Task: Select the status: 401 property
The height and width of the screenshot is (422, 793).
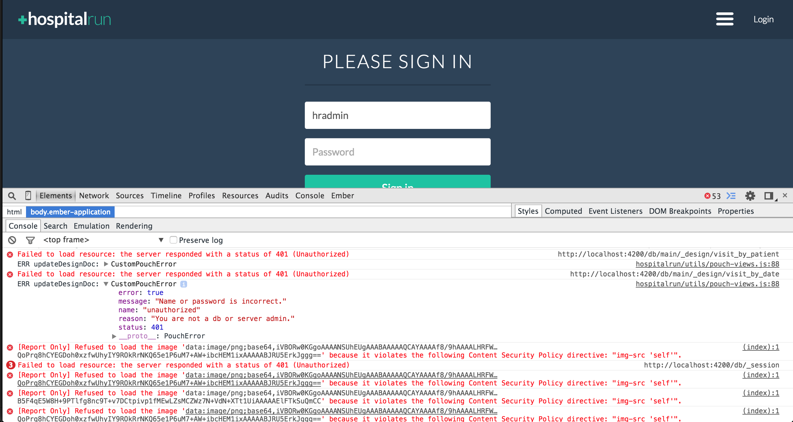Action: (x=141, y=327)
